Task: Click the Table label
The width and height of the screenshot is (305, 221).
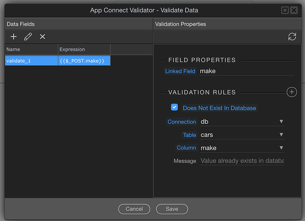Action: tap(189, 135)
